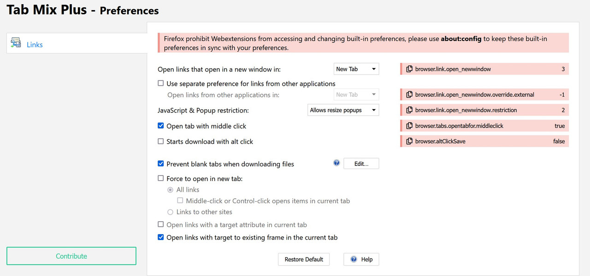Toggle Middle-click or Control-click opens in current tab
This screenshot has width=590, height=276.
click(x=180, y=201)
